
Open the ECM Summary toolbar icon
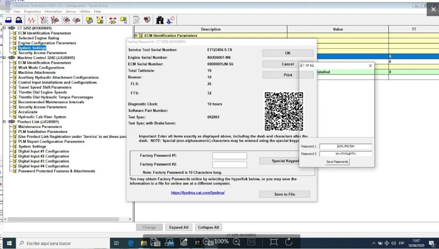pos(89,20)
